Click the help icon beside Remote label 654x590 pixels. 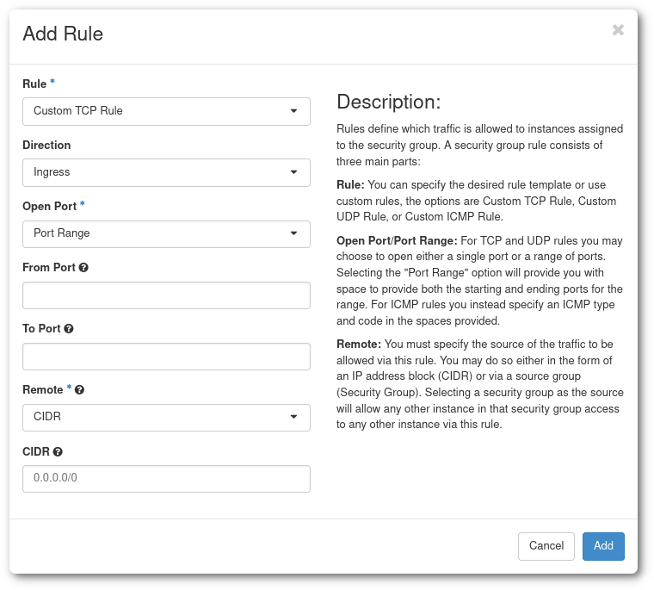pyautogui.click(x=79, y=390)
